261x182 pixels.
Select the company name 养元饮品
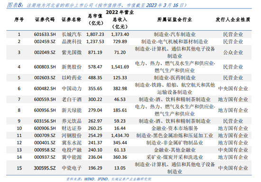click(x=72, y=121)
